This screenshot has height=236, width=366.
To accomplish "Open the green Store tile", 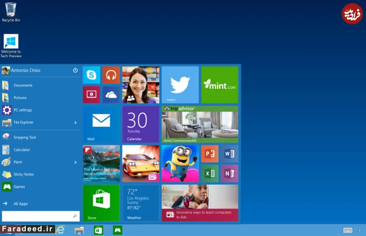I will (x=101, y=203).
